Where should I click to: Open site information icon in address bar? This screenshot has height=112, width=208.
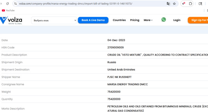[x=16, y=4]
